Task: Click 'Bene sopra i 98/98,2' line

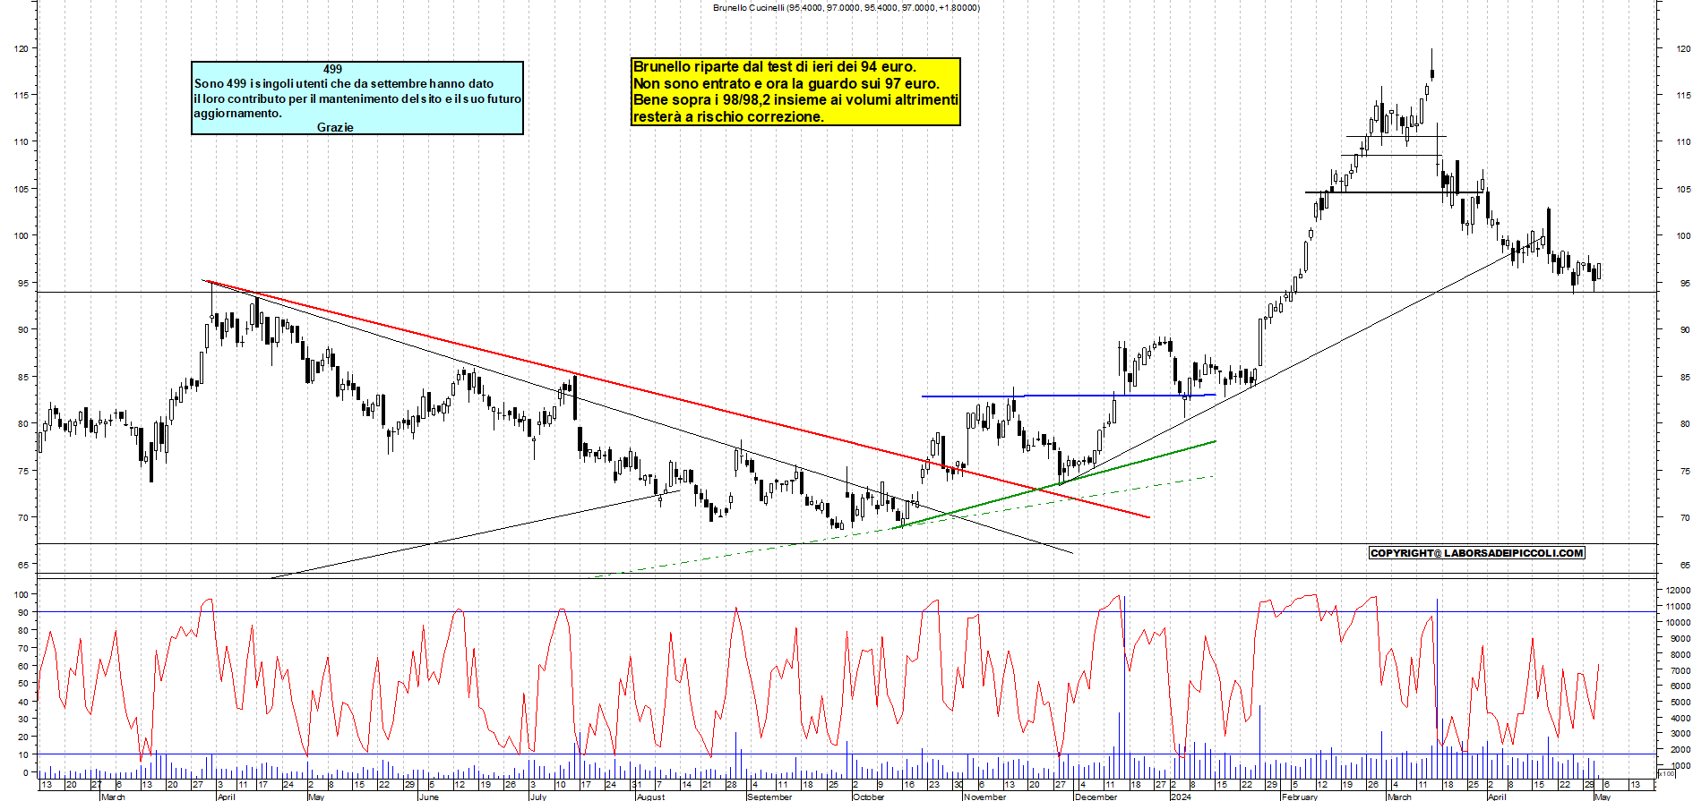Action: 795,99
